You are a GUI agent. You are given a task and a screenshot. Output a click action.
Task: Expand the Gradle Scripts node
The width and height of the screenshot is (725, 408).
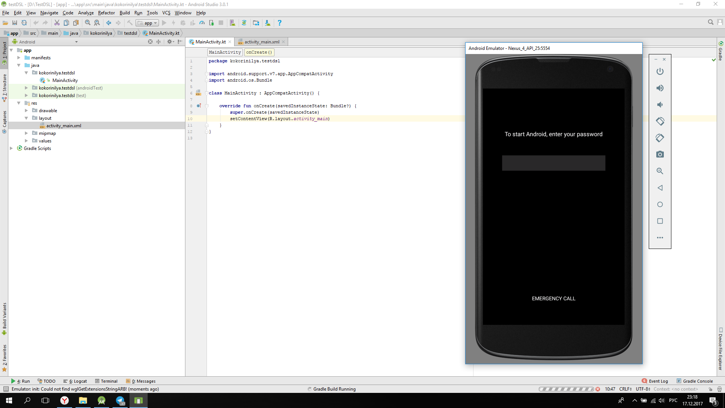11,148
